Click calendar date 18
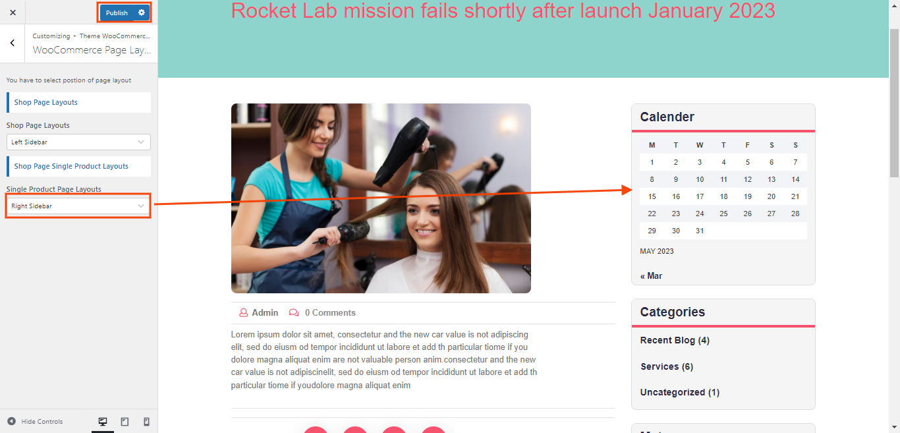 tap(723, 196)
